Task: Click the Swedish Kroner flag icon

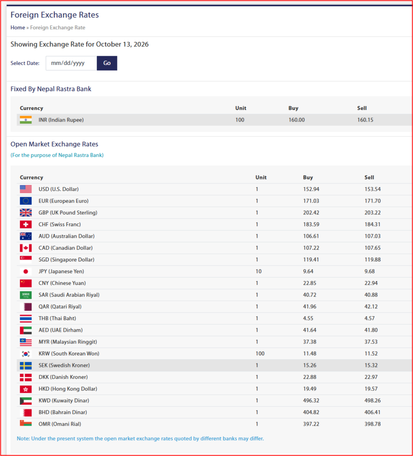Action: point(25,365)
